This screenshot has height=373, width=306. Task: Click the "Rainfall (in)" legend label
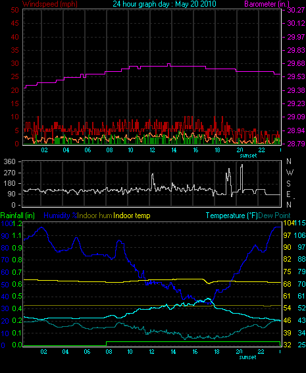pos(18,215)
